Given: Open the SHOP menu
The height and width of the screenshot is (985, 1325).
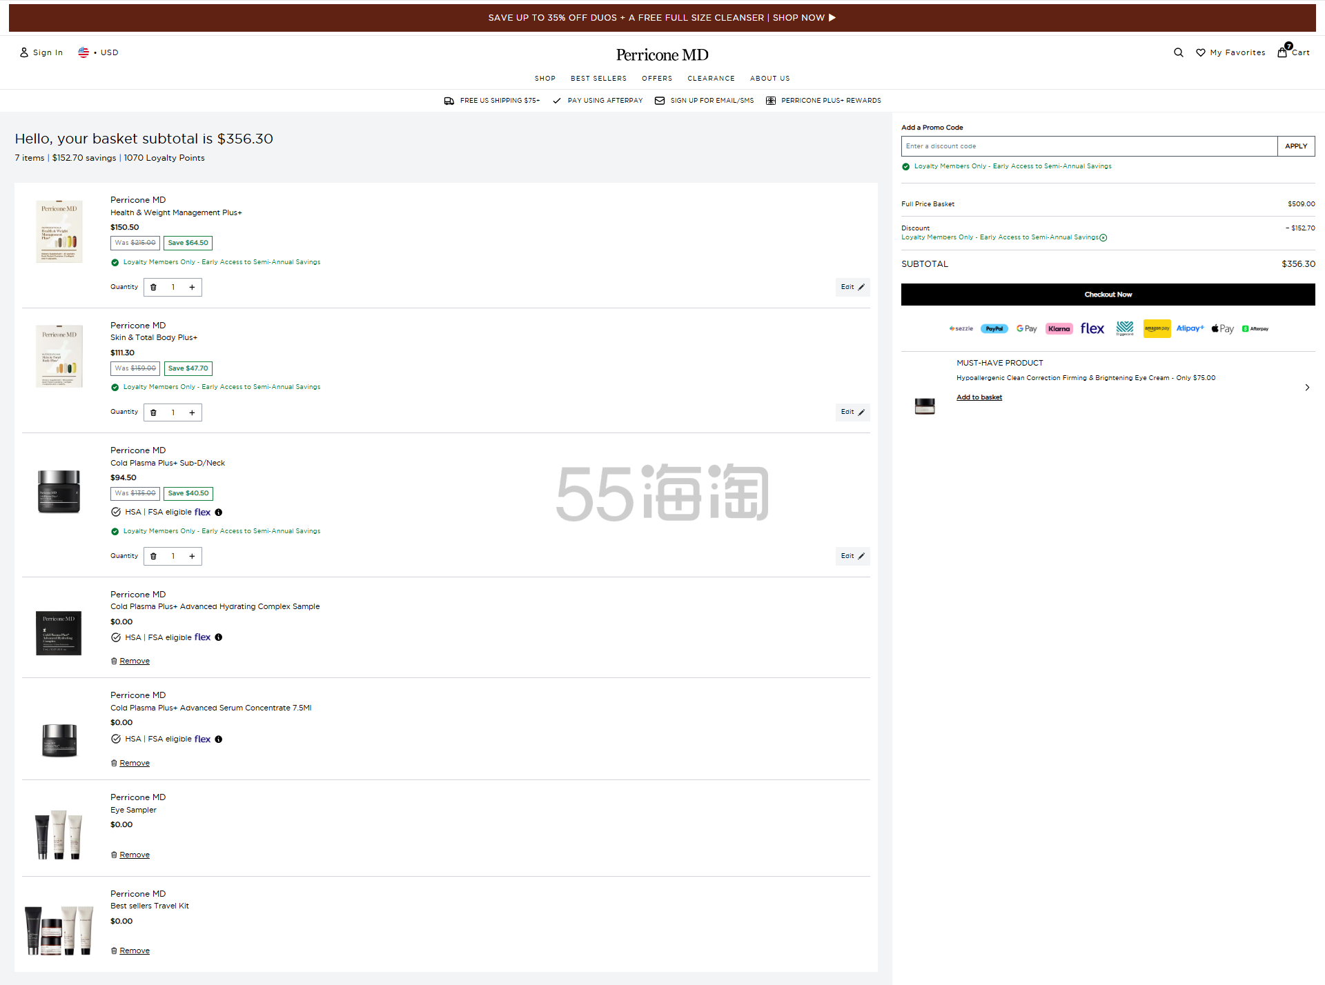Looking at the screenshot, I should [x=545, y=79].
